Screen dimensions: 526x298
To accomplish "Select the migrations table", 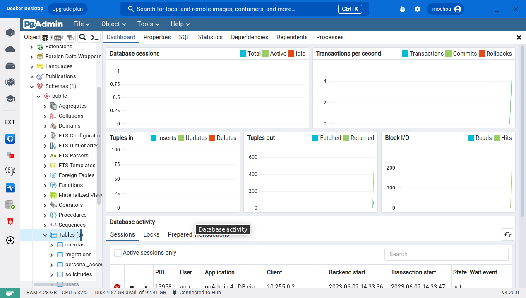I will tap(78, 255).
